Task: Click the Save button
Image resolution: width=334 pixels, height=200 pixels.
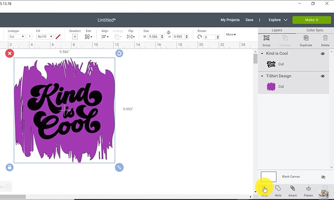Action: coord(249,20)
